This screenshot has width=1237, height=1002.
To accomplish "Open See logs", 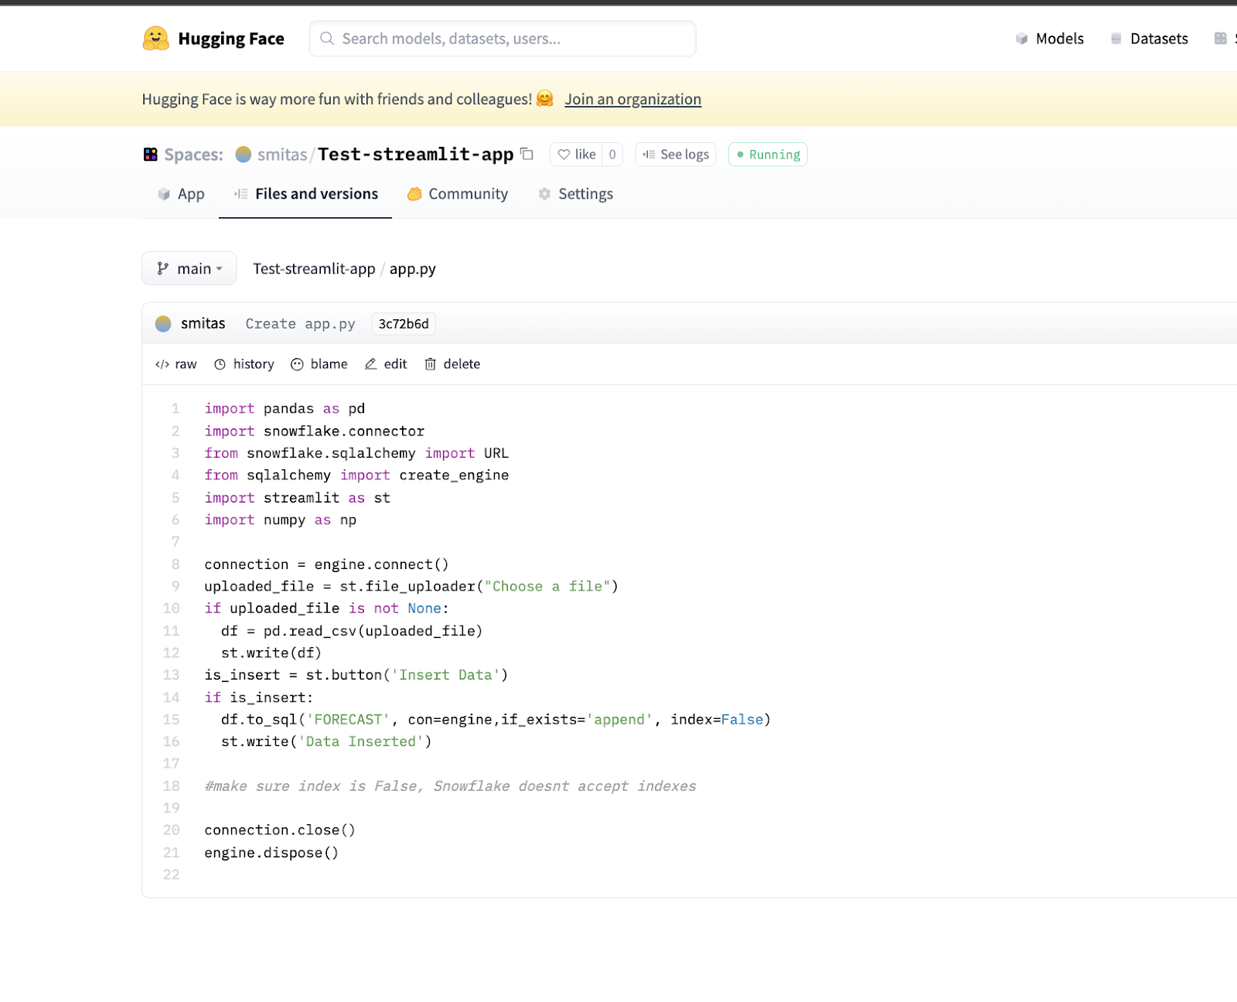I will (x=676, y=155).
